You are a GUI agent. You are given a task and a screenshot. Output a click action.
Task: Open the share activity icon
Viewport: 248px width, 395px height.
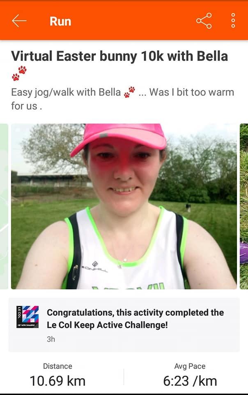tap(204, 21)
